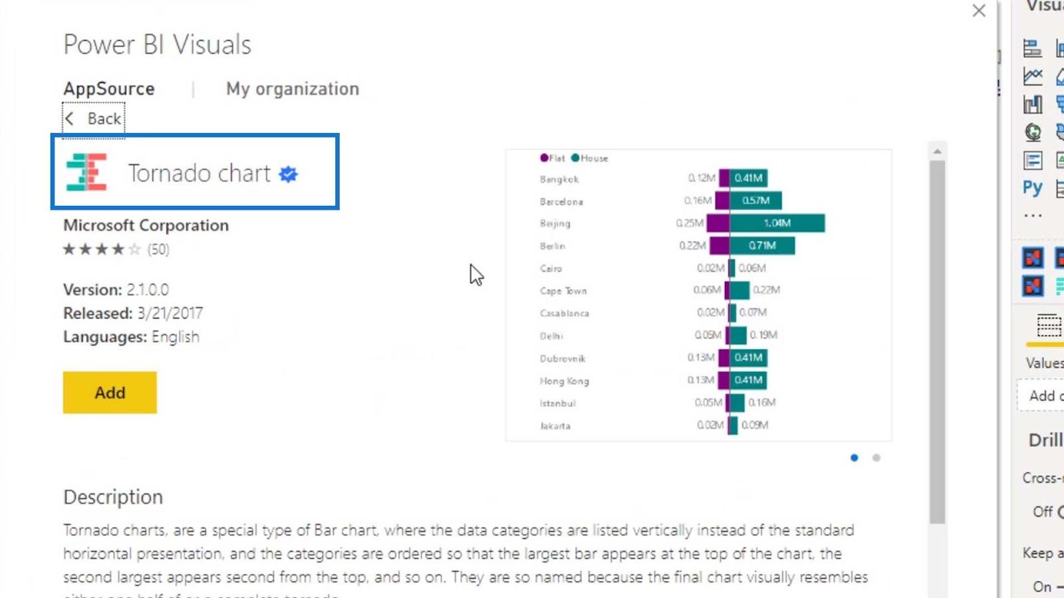The height and width of the screenshot is (598, 1064).
Task: Go back using the Back button
Action: [x=94, y=119]
